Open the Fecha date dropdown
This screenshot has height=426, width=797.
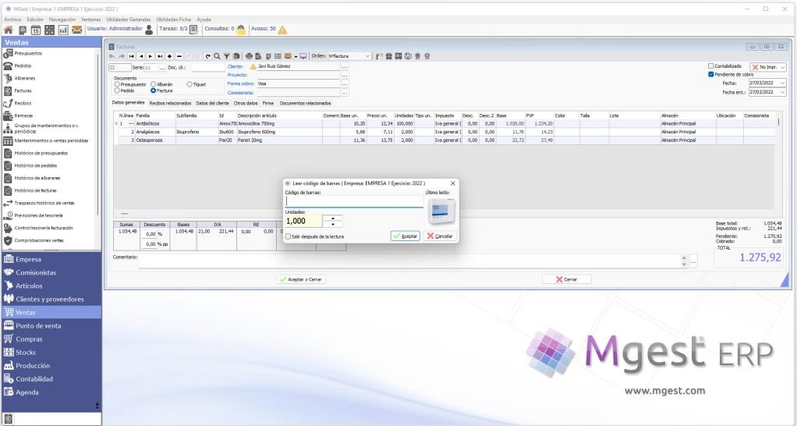pos(782,83)
